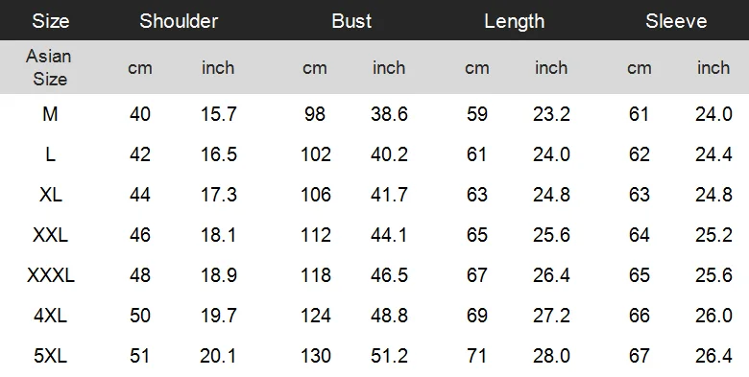
Task: Click the XXL size label
Action: click(50, 235)
